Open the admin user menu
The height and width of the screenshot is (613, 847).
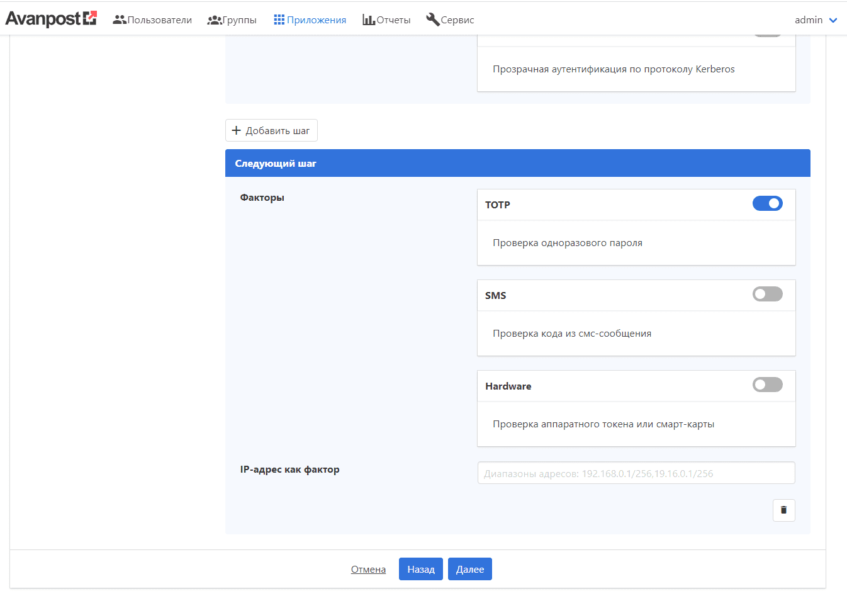click(x=809, y=20)
